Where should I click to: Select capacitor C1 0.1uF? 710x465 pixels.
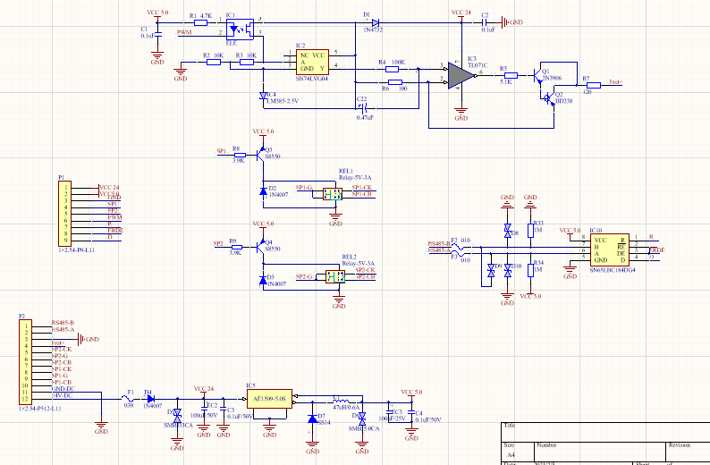pos(157,35)
